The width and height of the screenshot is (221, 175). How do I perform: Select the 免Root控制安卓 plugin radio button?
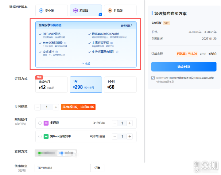point(40,137)
